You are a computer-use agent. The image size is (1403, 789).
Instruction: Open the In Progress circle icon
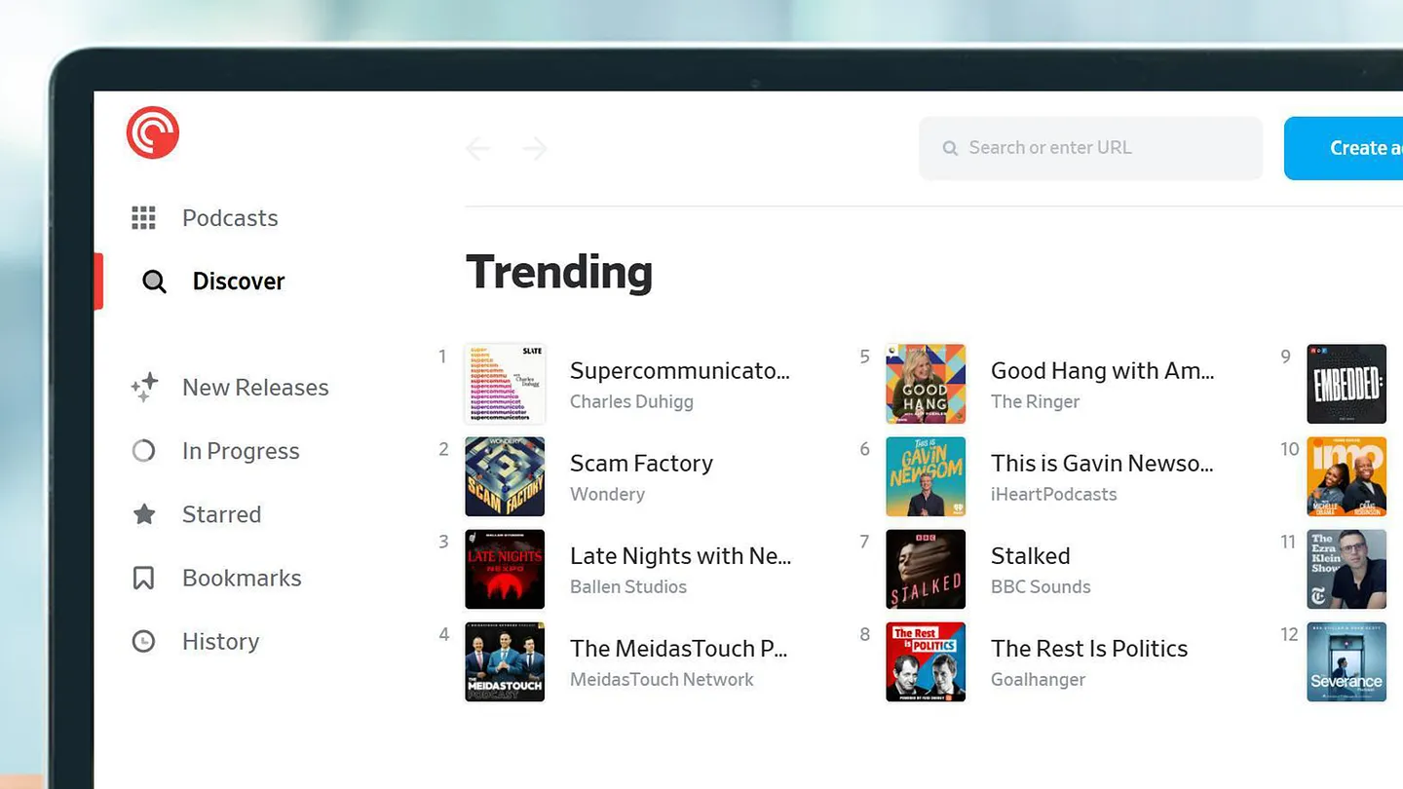point(143,450)
